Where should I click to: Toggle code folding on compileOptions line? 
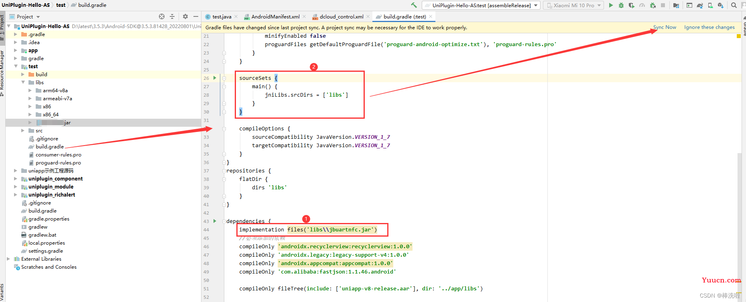click(224, 129)
